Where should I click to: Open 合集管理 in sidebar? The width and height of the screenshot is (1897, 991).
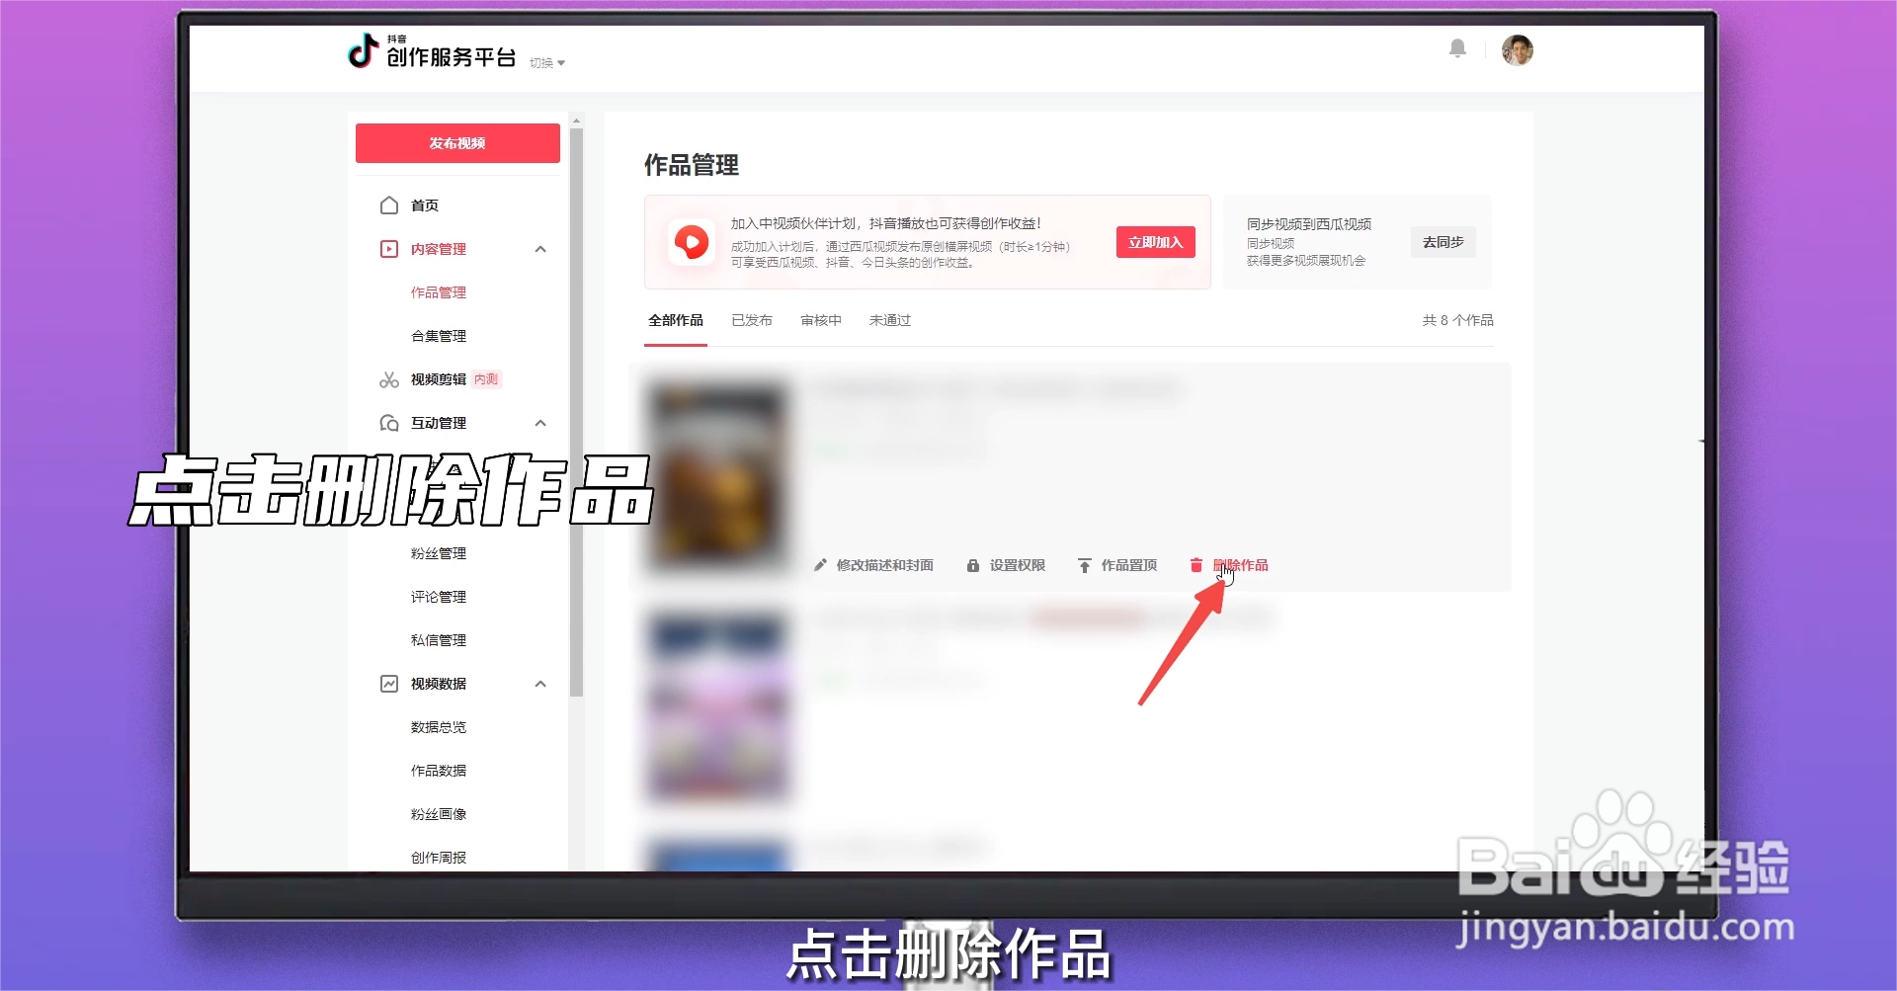439,336
